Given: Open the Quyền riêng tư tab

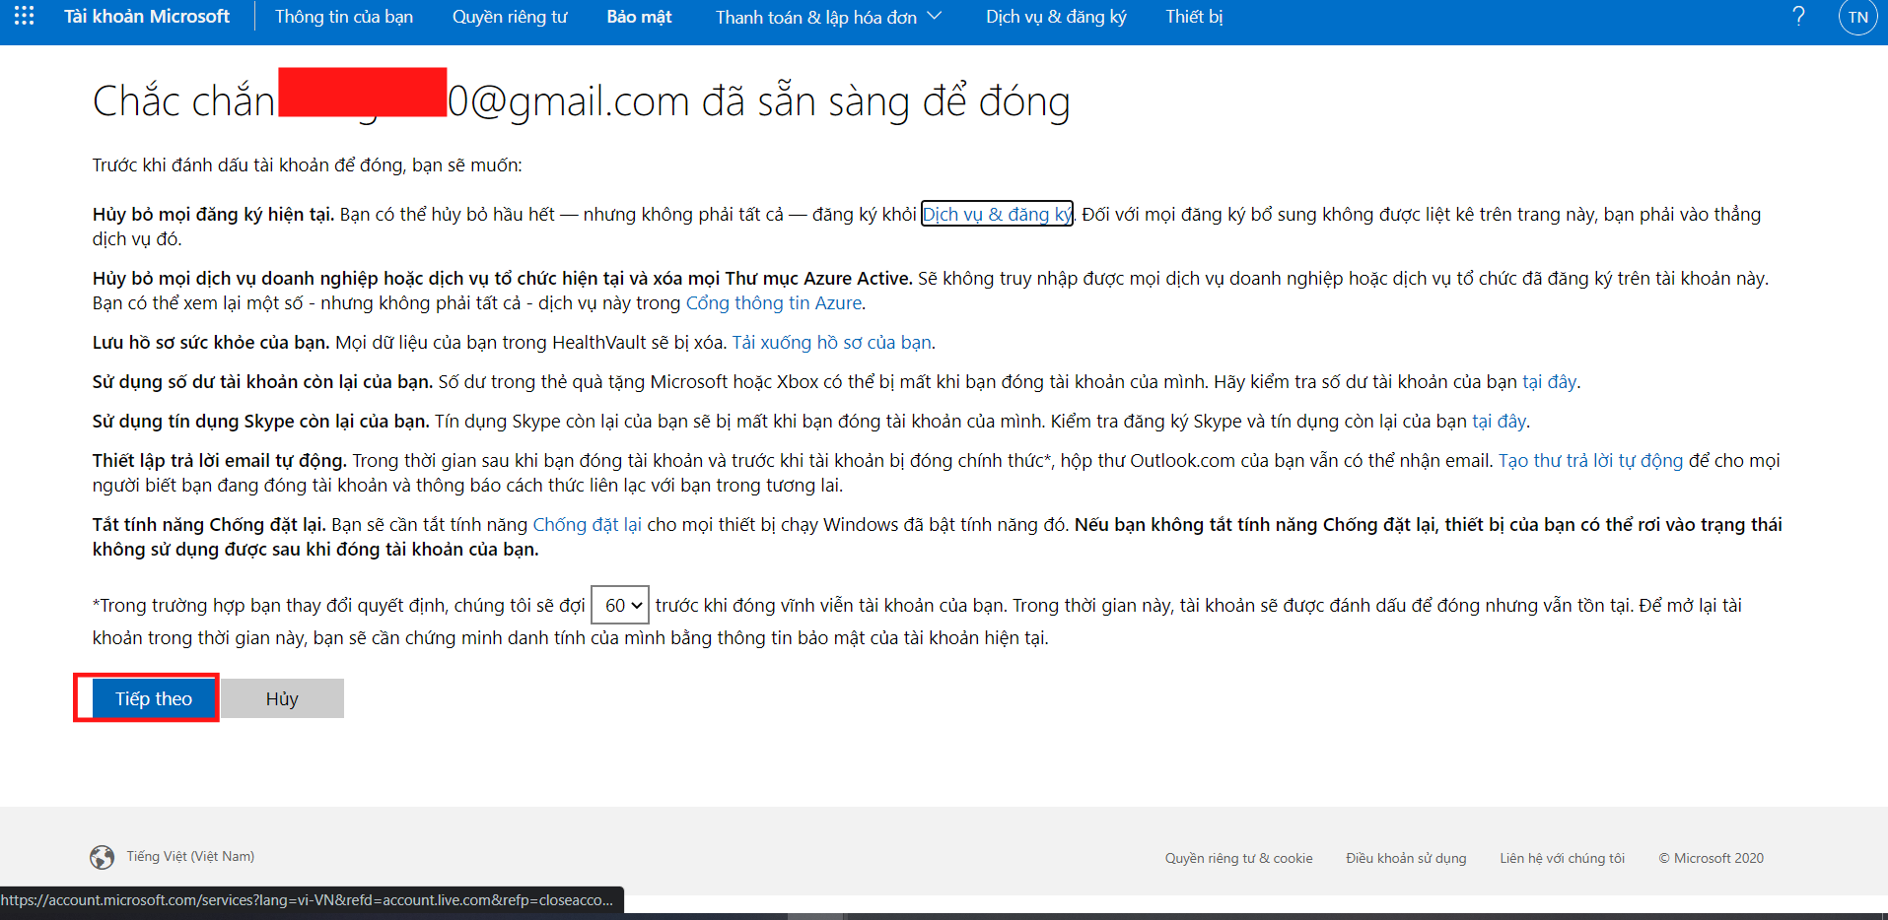Looking at the screenshot, I should [x=510, y=17].
